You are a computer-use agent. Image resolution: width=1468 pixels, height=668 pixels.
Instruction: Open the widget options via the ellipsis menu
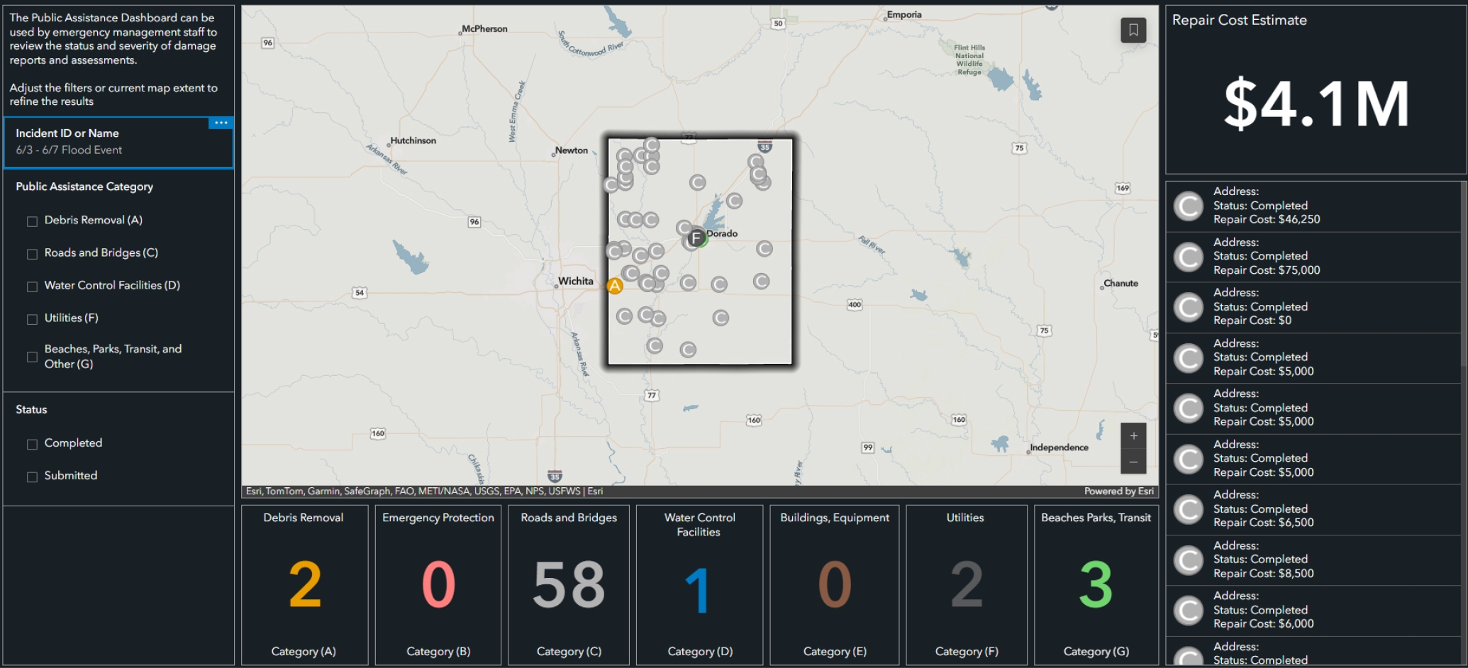click(221, 122)
